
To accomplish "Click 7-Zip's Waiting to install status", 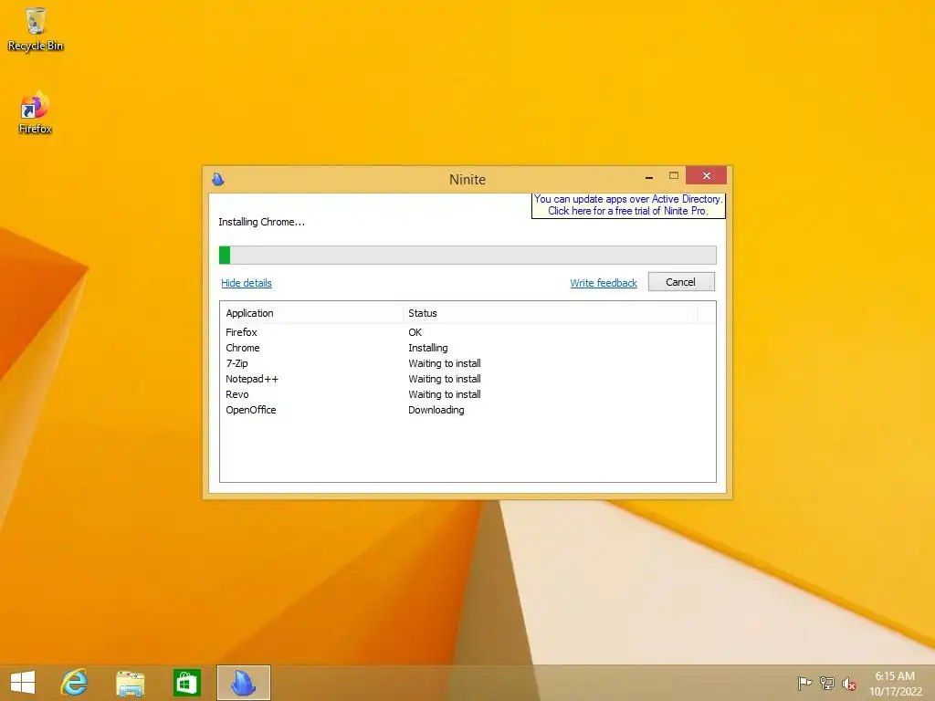I will coord(445,363).
